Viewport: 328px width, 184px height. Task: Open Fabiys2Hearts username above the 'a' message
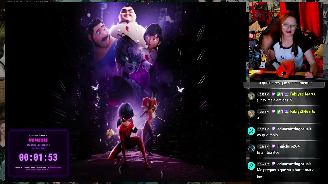coord(303,111)
